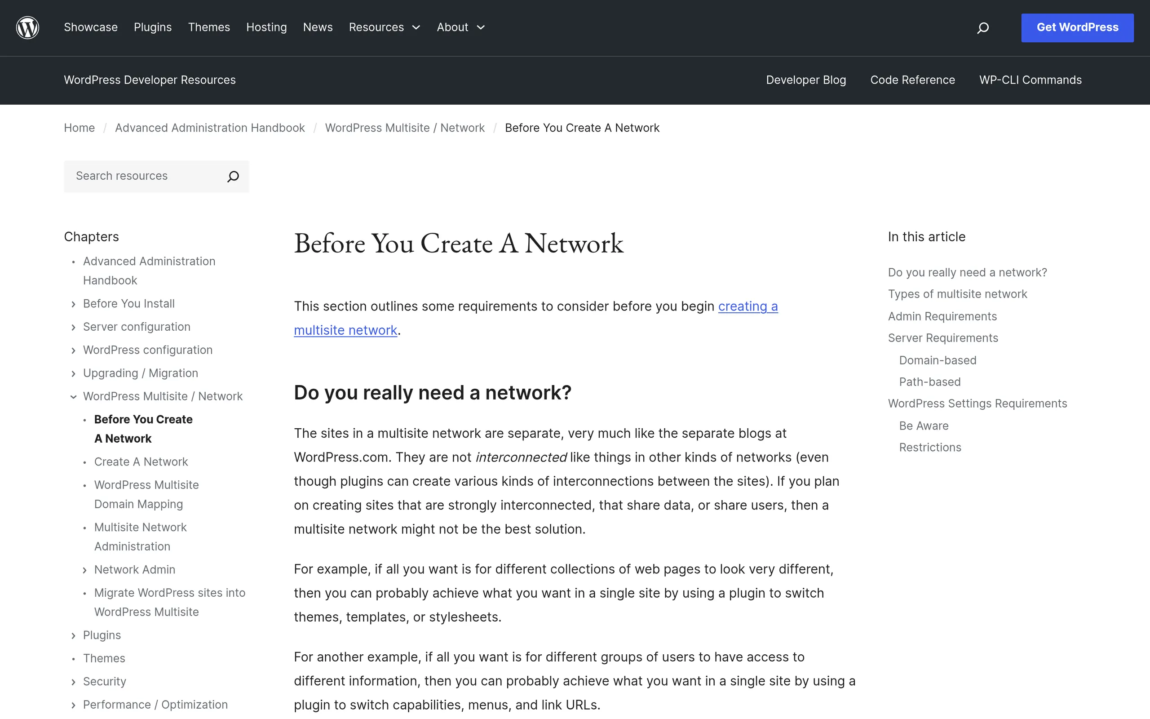Collapse the WordPress Multisite / Network chapter arrow
This screenshot has height=719, width=1150.
(x=73, y=397)
